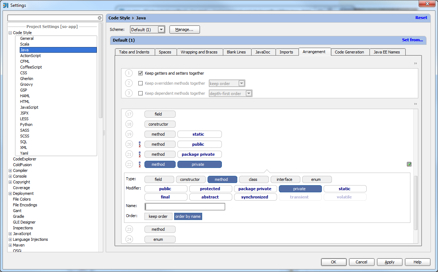Switch to the JavaDoc tab
This screenshot has height=272, width=438.
[263, 52]
